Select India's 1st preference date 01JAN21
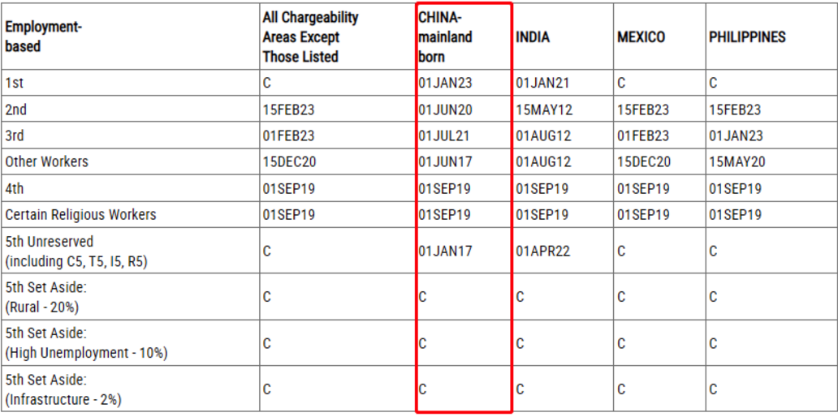838x417 pixels. coord(543,83)
